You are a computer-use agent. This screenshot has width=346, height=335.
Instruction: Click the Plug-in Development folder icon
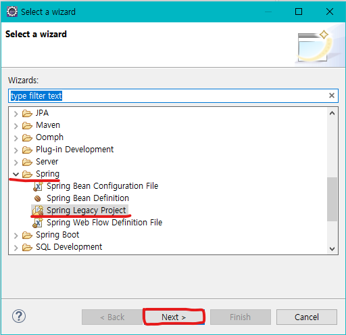tap(27, 150)
